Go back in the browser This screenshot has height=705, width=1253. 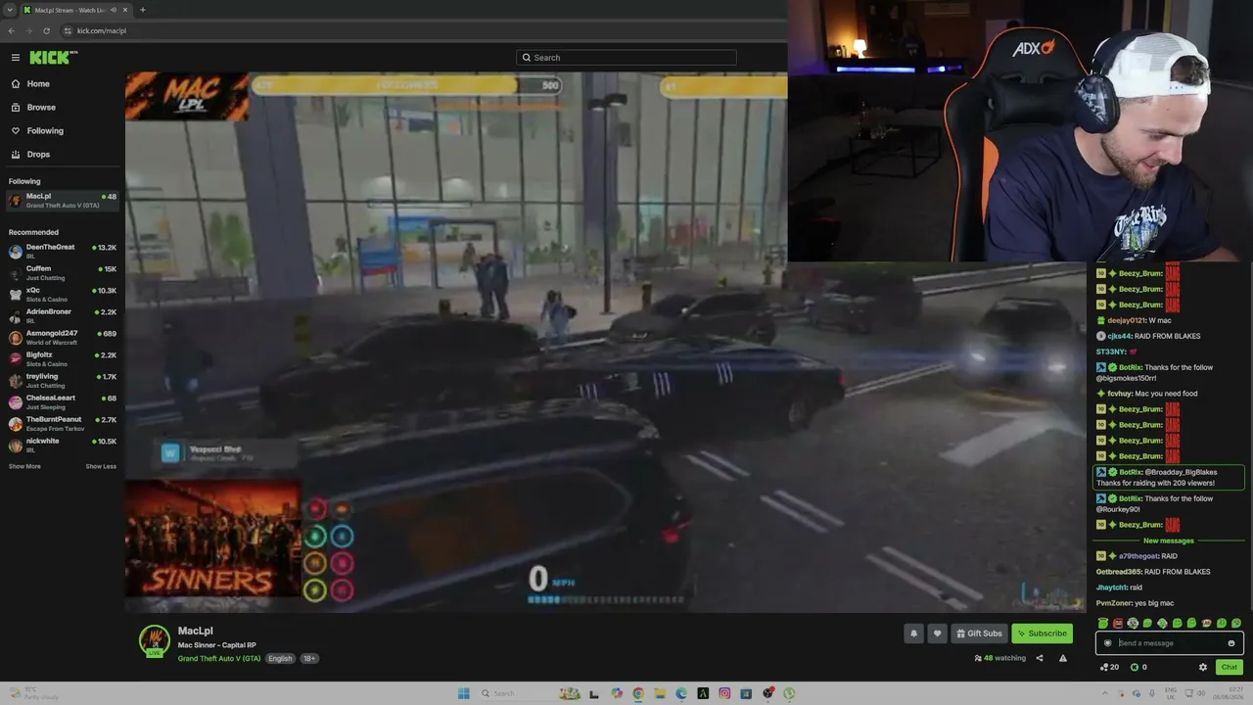pos(12,30)
